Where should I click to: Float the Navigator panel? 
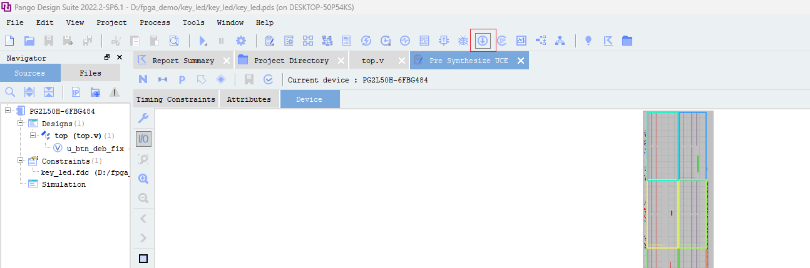pyautogui.click(x=107, y=57)
